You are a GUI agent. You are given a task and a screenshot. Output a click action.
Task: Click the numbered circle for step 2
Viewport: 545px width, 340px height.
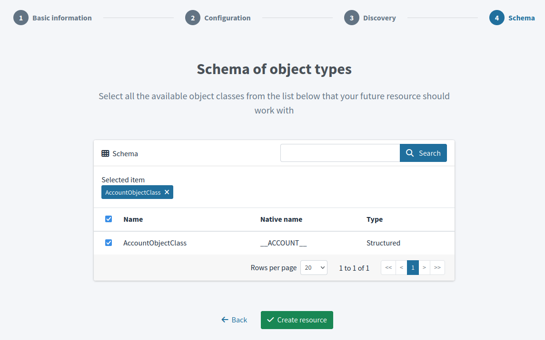point(192,18)
